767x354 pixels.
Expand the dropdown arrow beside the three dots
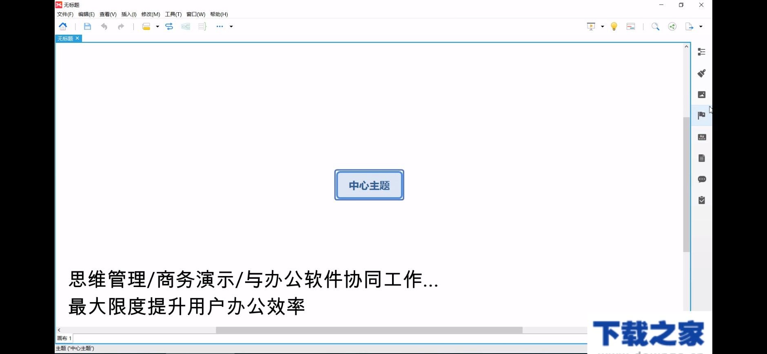[231, 27]
